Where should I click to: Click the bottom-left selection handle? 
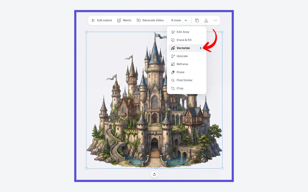(x=86, y=168)
